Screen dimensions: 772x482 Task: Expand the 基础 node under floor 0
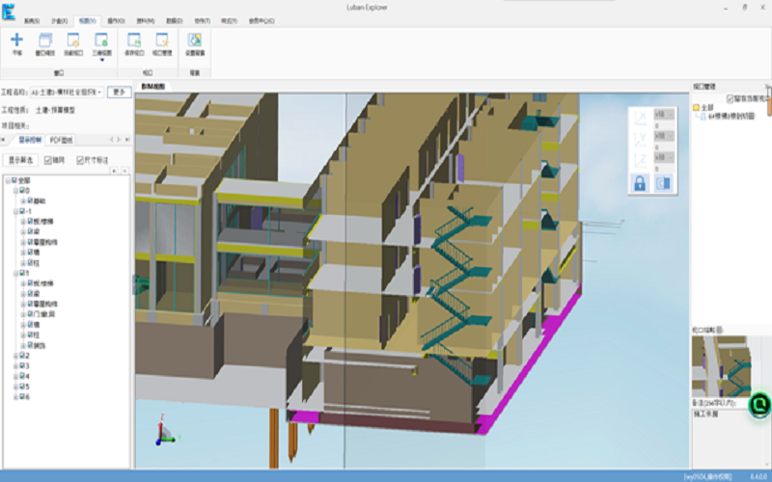[x=23, y=201]
